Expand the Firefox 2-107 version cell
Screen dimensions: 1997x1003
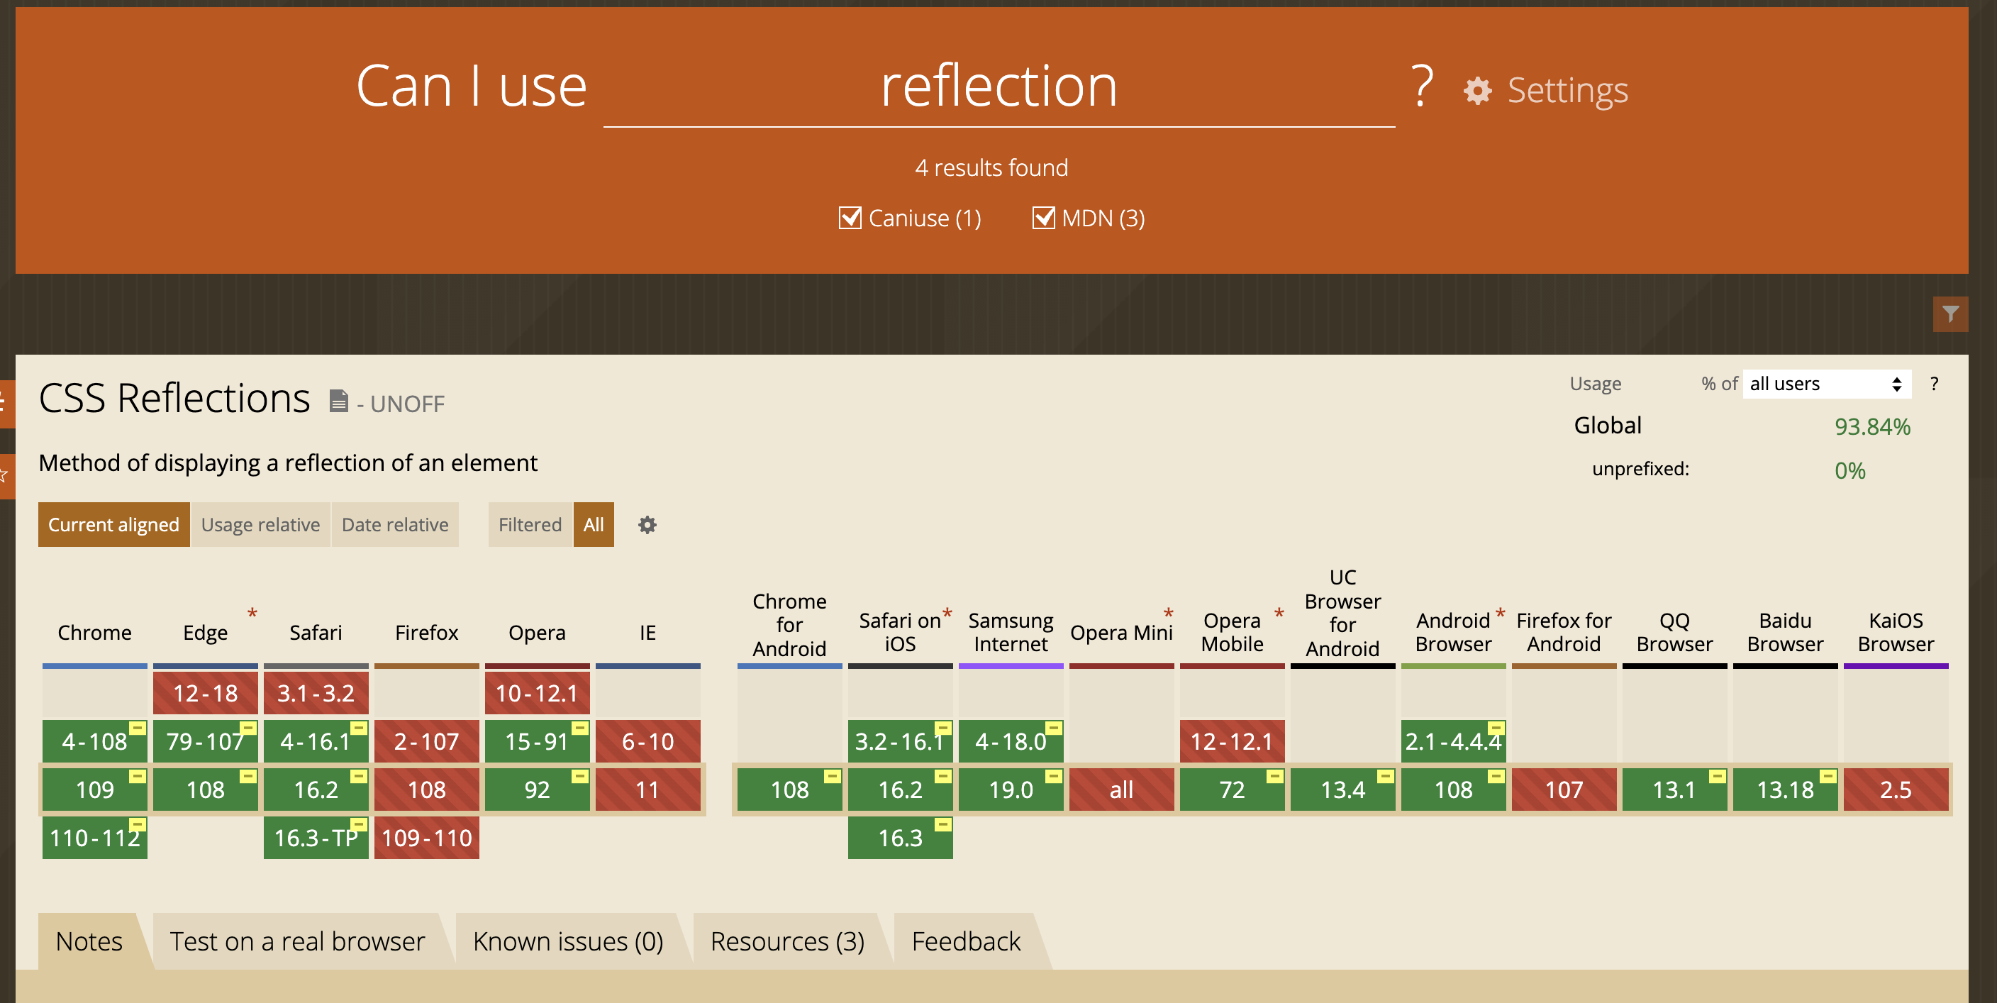(426, 741)
